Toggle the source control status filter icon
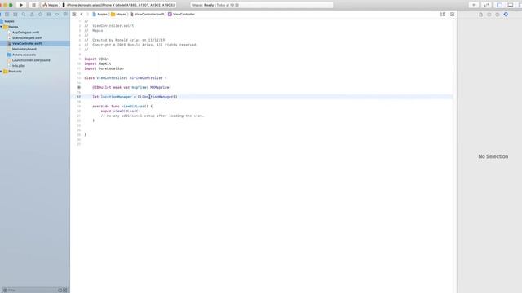This screenshot has width=522, height=293. (x=65, y=291)
